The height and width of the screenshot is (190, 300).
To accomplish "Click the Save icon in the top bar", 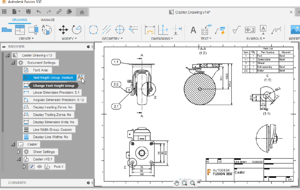I will pos(28,12).
